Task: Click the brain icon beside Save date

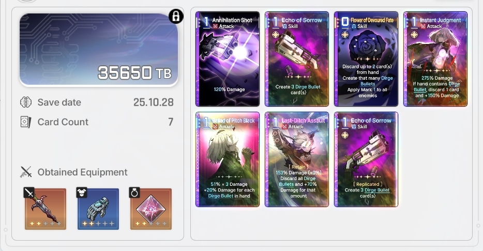Action: (26, 102)
